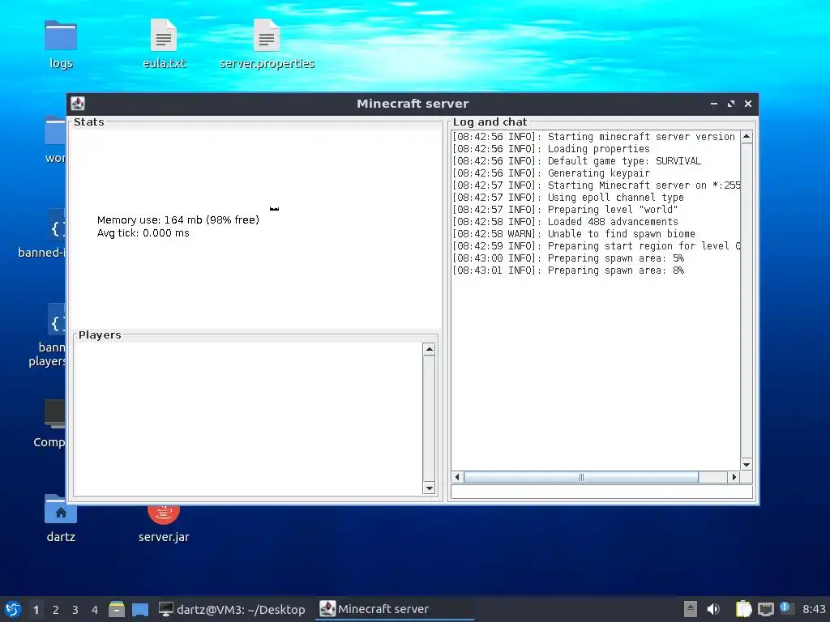The width and height of the screenshot is (830, 622).
Task: Click the WARN 'Unable to find spawn biome' line
Action: pyautogui.click(x=574, y=234)
